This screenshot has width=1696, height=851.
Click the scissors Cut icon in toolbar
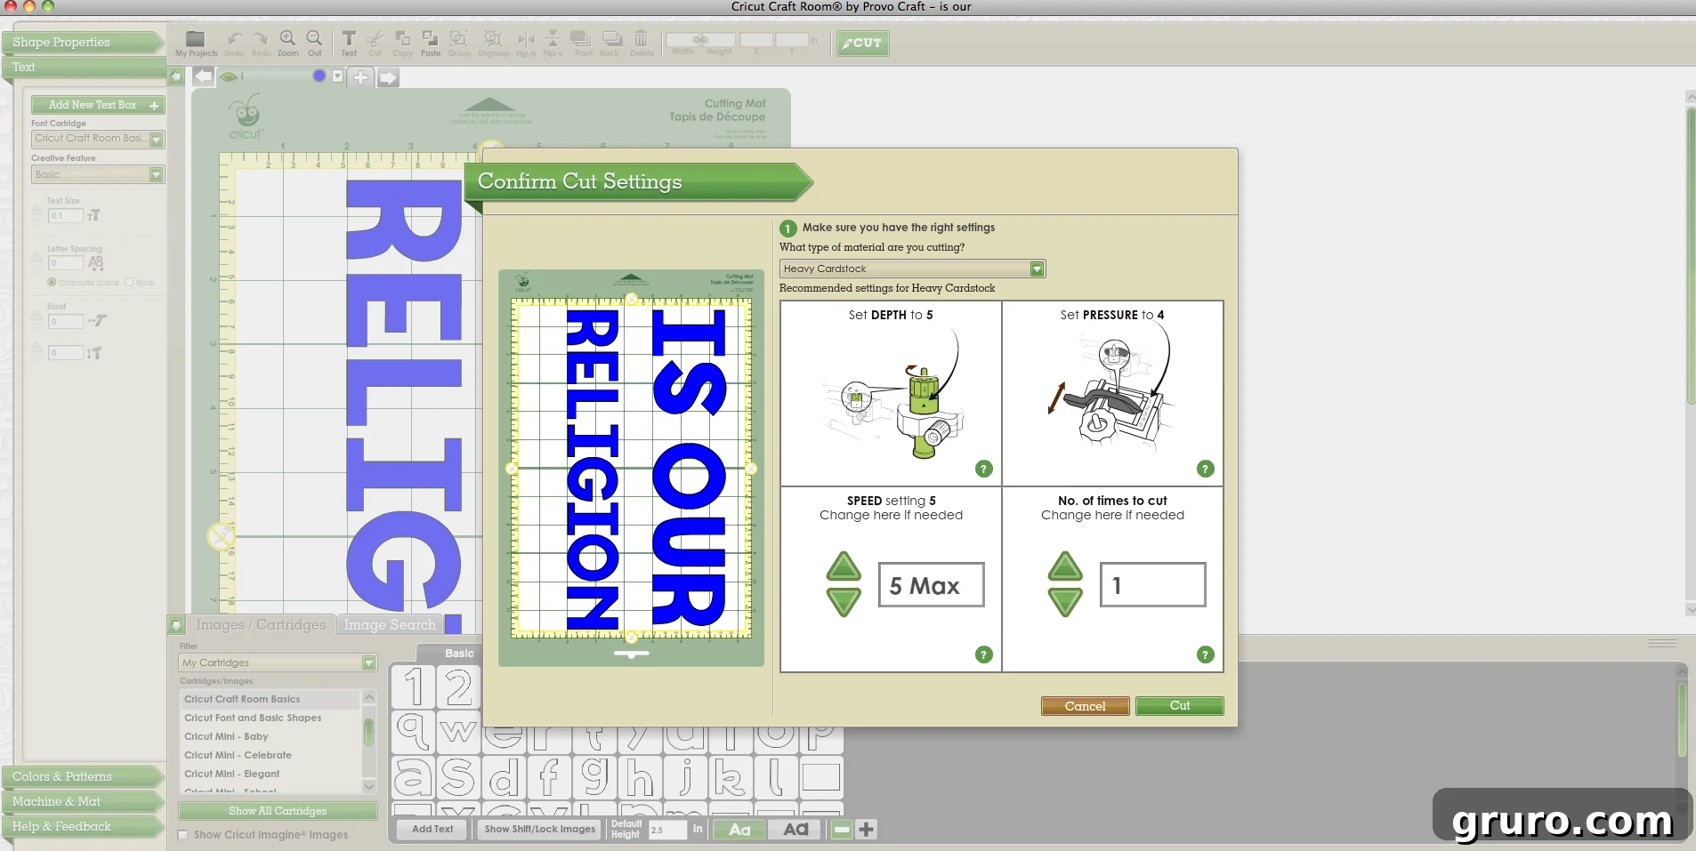[x=375, y=43]
